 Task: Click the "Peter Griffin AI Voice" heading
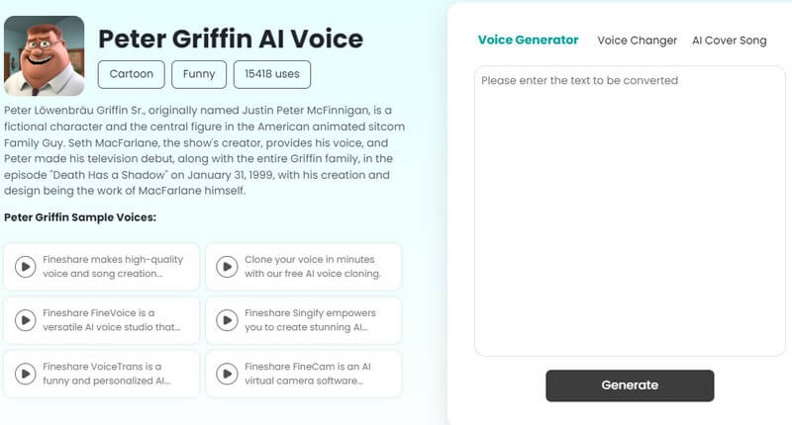tap(231, 39)
